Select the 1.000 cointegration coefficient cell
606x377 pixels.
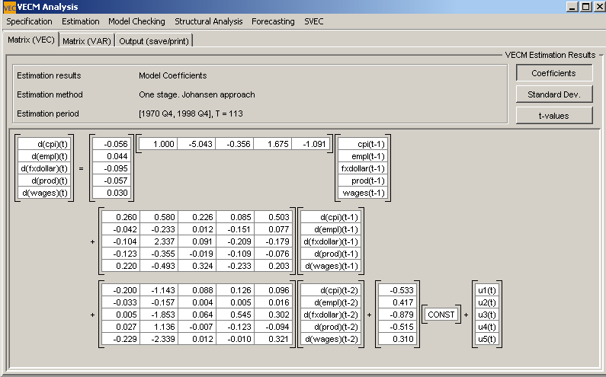pos(158,144)
